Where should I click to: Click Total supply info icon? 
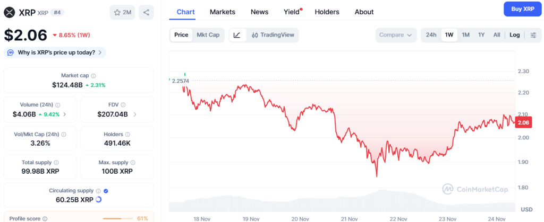click(56, 163)
